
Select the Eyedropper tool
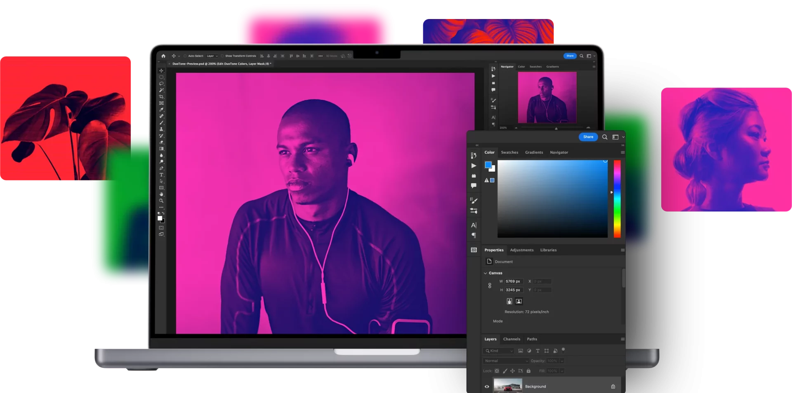click(x=161, y=108)
